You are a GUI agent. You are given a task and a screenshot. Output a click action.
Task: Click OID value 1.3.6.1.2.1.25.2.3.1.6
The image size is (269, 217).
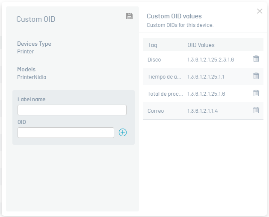210,59
